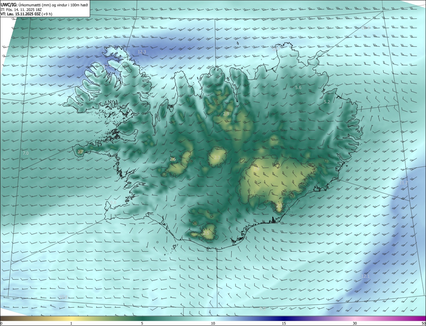Click the 12.1 value label on the map
Viewport: 426px width, 326px height.
click(x=365, y=276)
